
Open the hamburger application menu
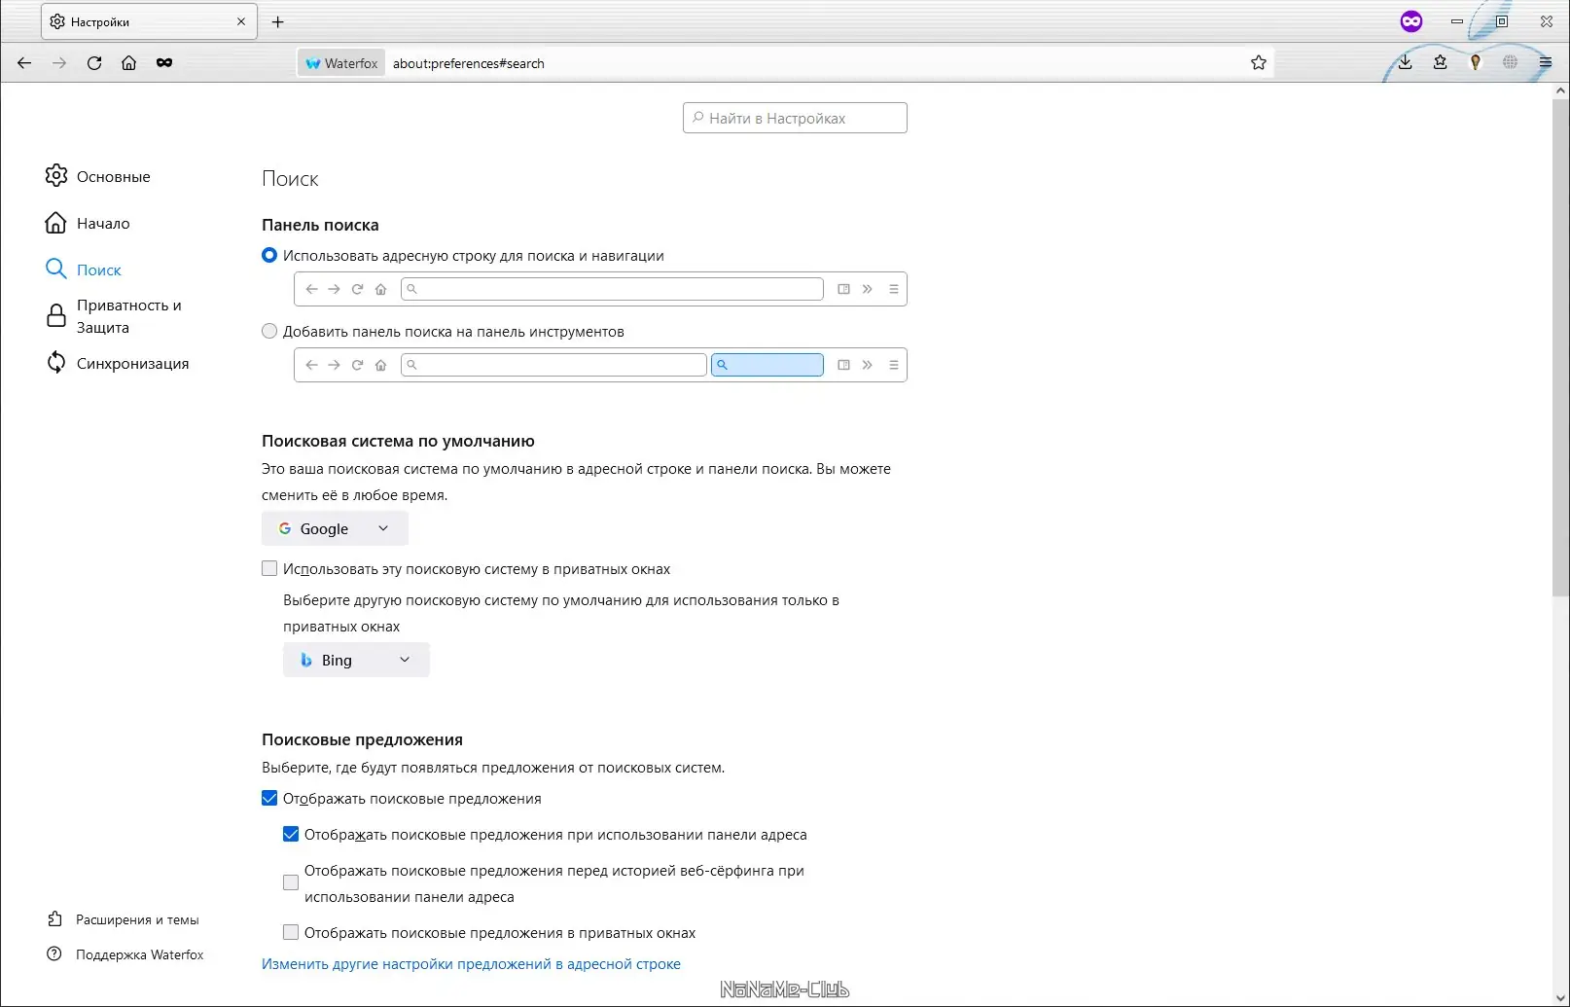pyautogui.click(x=1545, y=62)
